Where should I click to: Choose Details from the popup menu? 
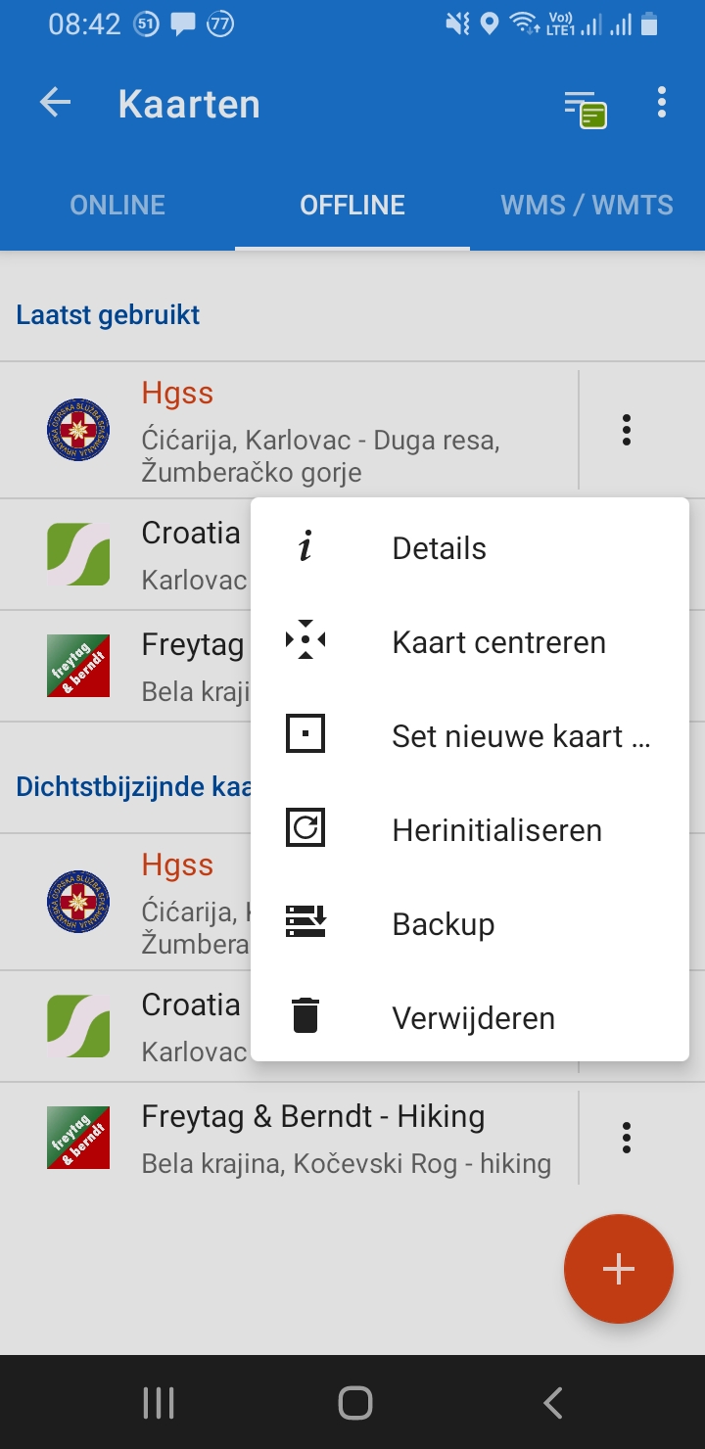(439, 548)
